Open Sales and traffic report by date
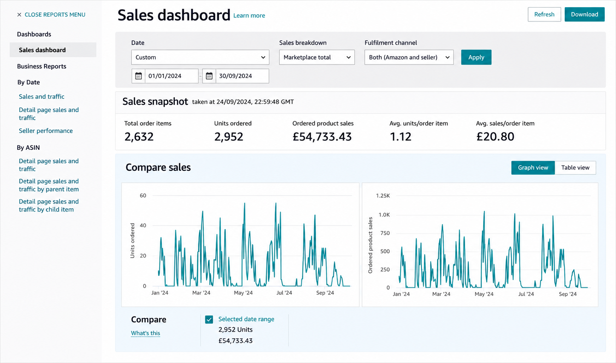The width and height of the screenshot is (616, 363). (41, 96)
